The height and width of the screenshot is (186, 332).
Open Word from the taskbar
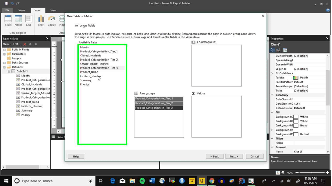pos(152,181)
